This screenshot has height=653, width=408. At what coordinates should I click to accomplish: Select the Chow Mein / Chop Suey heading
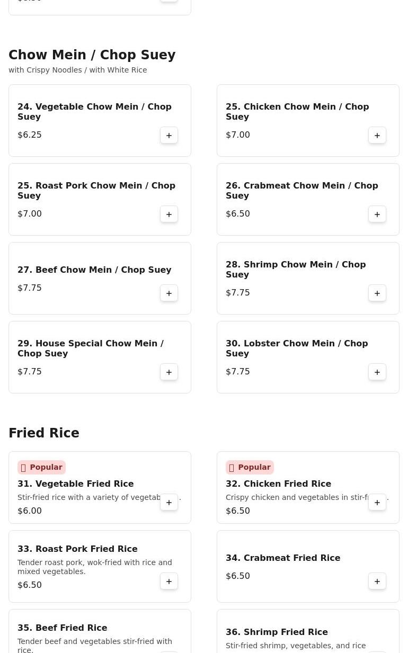tap(92, 55)
